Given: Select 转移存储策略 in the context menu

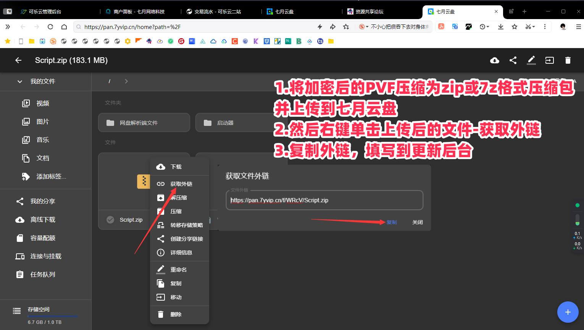Looking at the screenshot, I should pos(179,225).
